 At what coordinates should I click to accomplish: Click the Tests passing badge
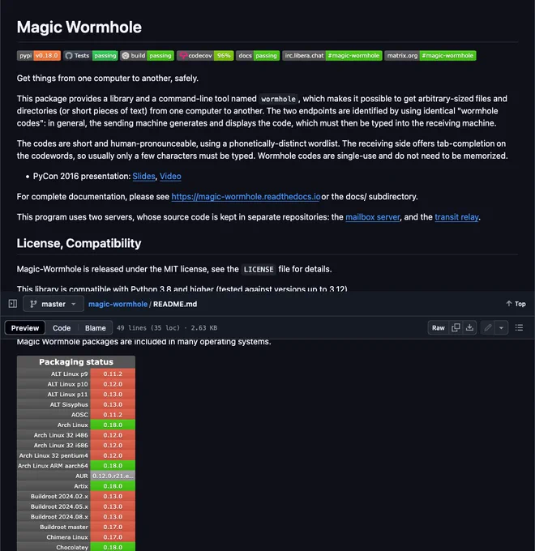pyautogui.click(x=90, y=56)
